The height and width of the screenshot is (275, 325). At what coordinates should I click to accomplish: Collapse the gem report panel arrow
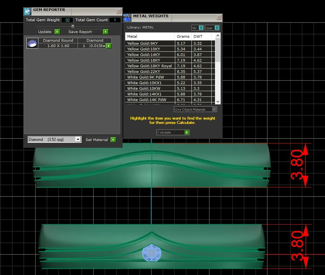[x=73, y=26]
